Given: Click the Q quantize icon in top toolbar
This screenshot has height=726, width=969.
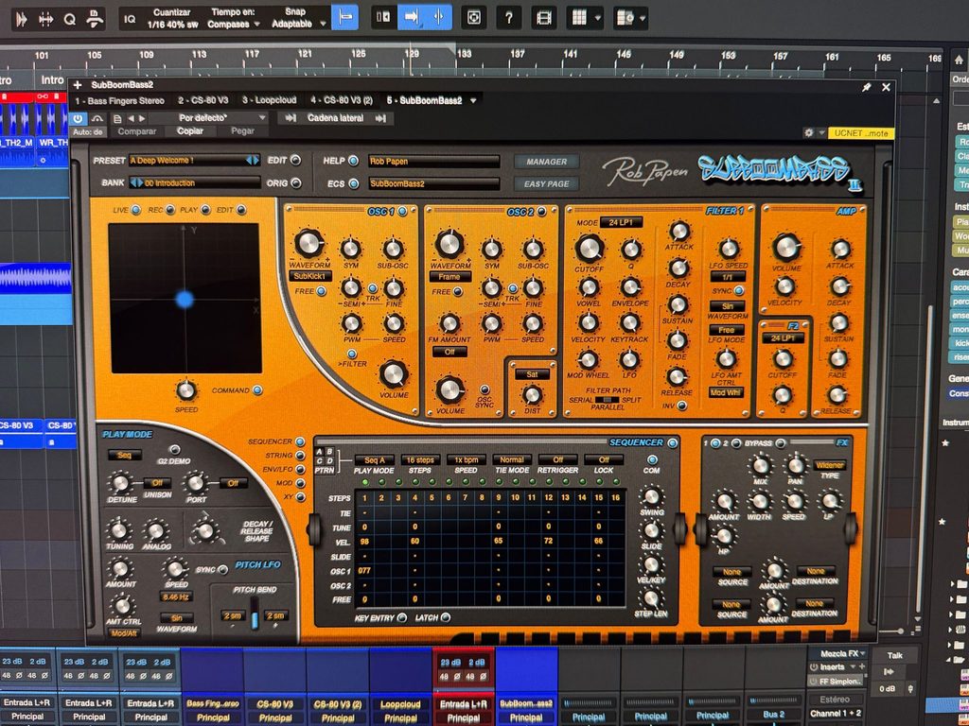Looking at the screenshot, I should pyautogui.click(x=69, y=19).
